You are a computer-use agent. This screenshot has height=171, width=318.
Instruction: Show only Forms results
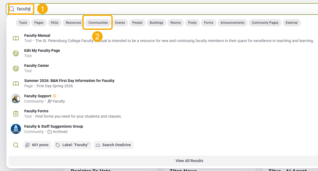(x=208, y=23)
